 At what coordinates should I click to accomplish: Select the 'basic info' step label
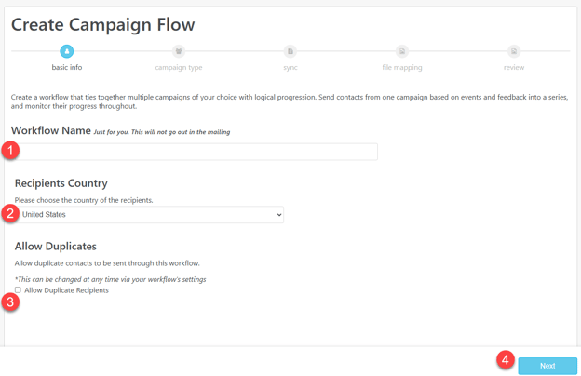coord(67,67)
